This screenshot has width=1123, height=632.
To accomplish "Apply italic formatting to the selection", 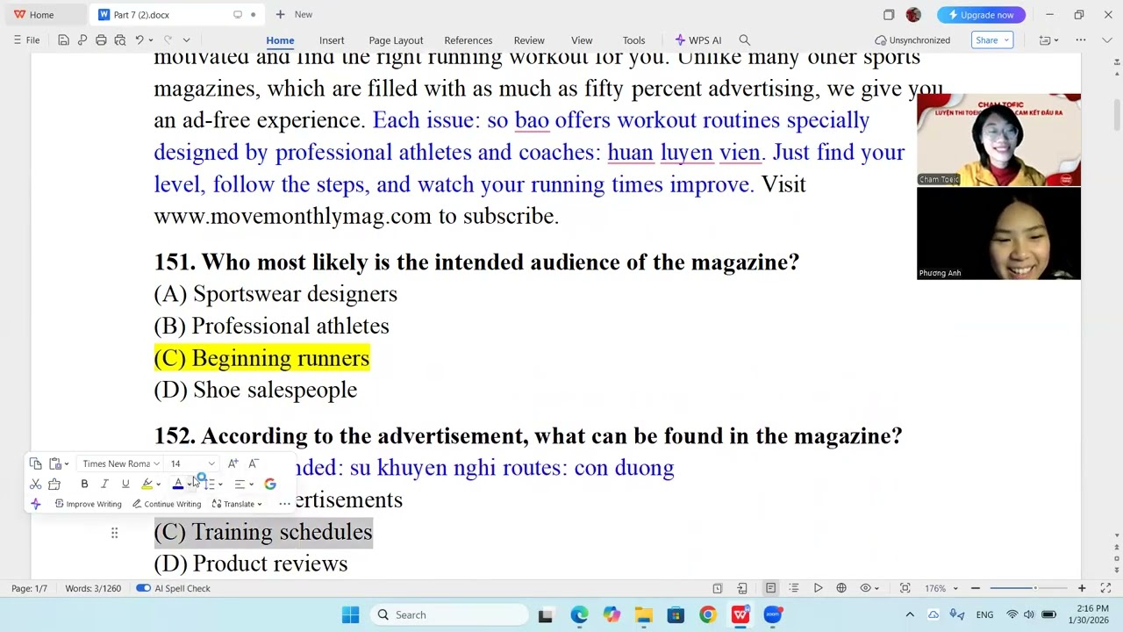I will click(104, 484).
